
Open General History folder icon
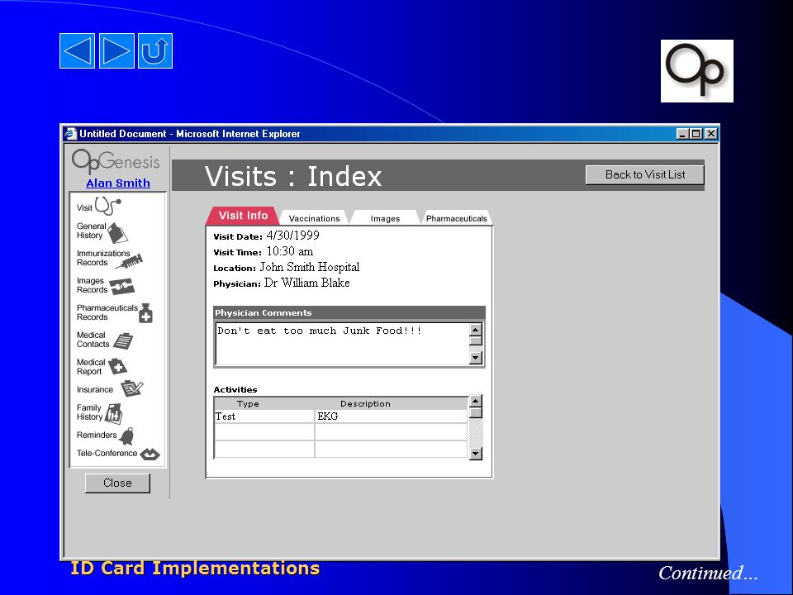(x=117, y=232)
